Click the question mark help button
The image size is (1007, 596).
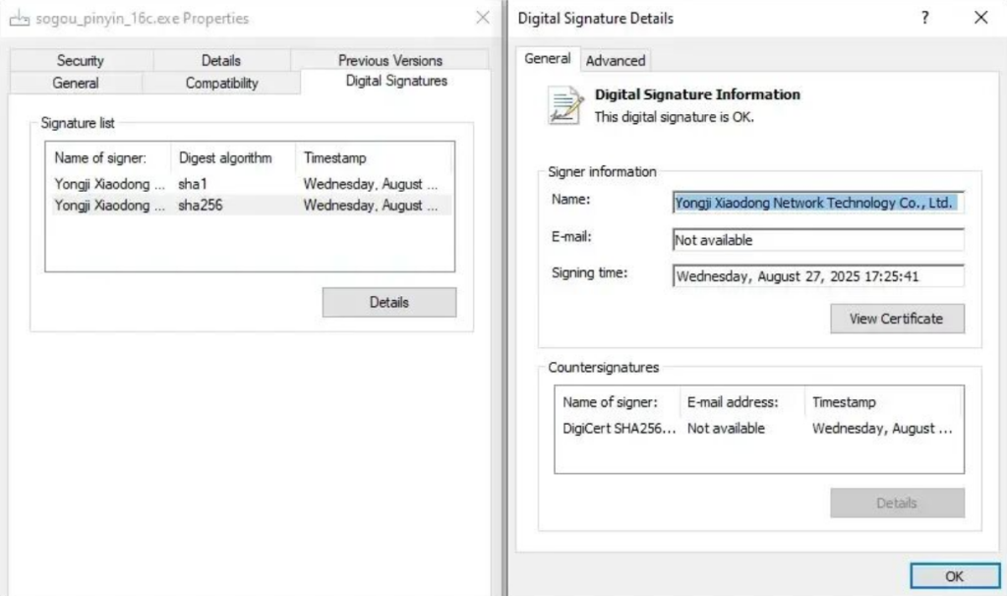pos(924,18)
